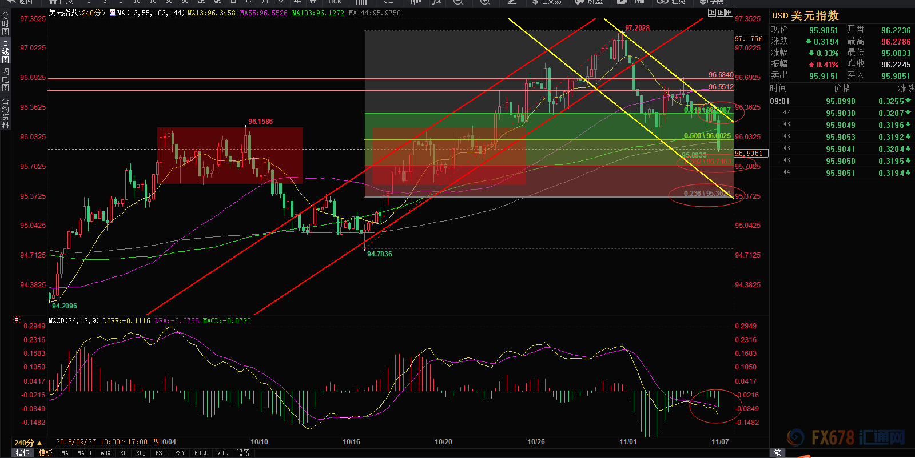Click the pencil drawing tool icon
Viewport: 915px width, 458px height.
[512, 2]
